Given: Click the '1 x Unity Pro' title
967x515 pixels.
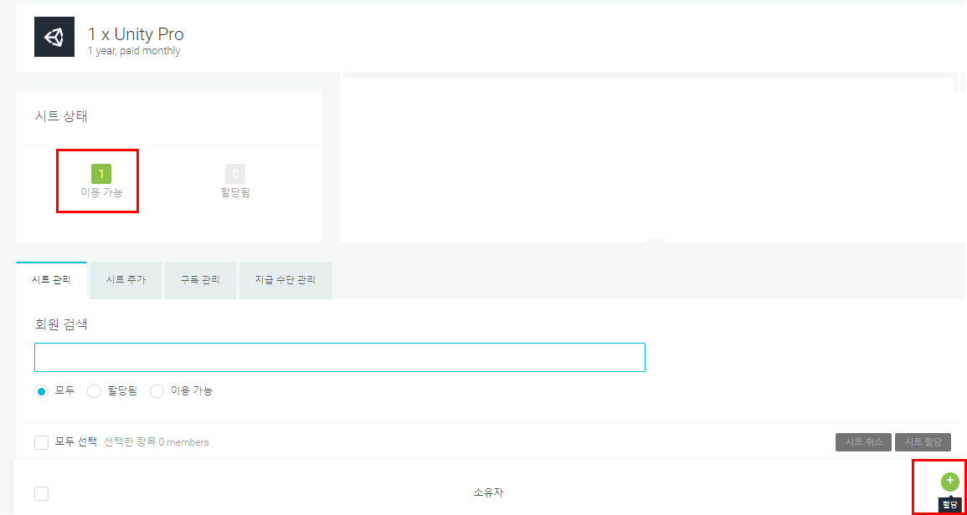Looking at the screenshot, I should 136,34.
